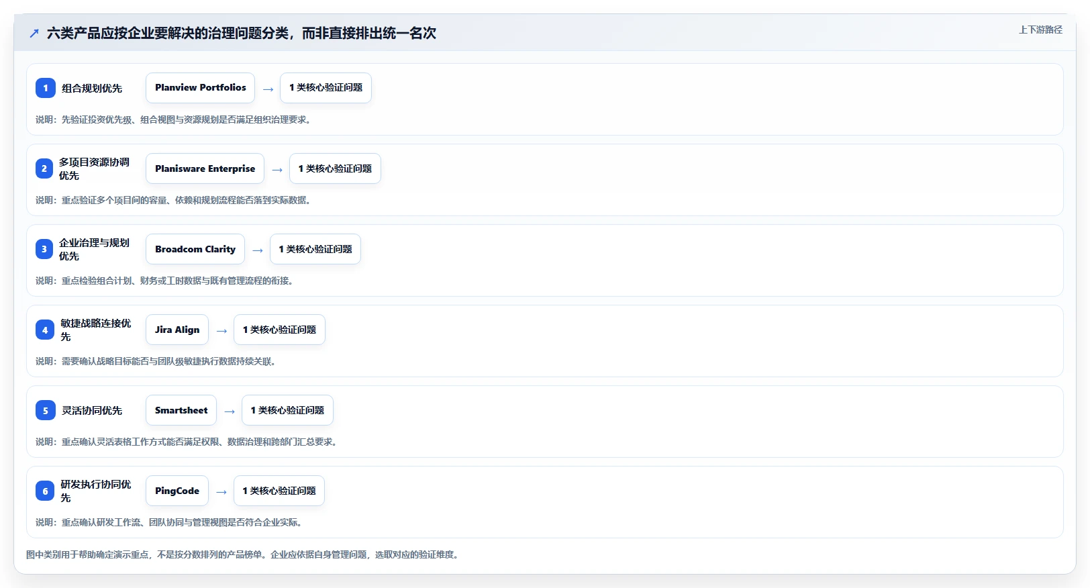Select the PingCode product chip
The width and height of the screenshot is (1090, 588).
pyautogui.click(x=177, y=491)
